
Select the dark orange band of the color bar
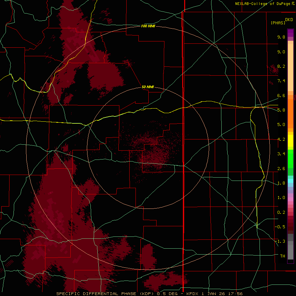(x=290, y=114)
